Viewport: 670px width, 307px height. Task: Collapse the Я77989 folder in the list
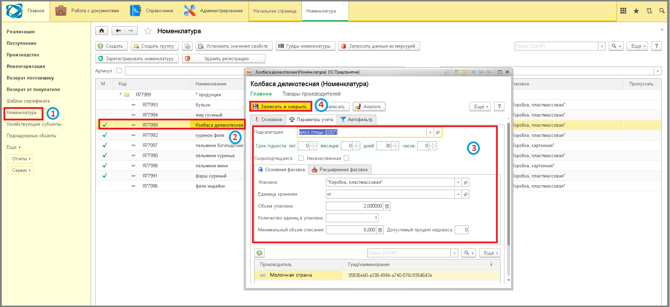[x=121, y=94]
